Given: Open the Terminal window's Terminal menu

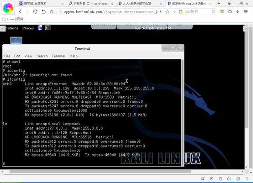Looking at the screenshot, I should pos(58,56).
